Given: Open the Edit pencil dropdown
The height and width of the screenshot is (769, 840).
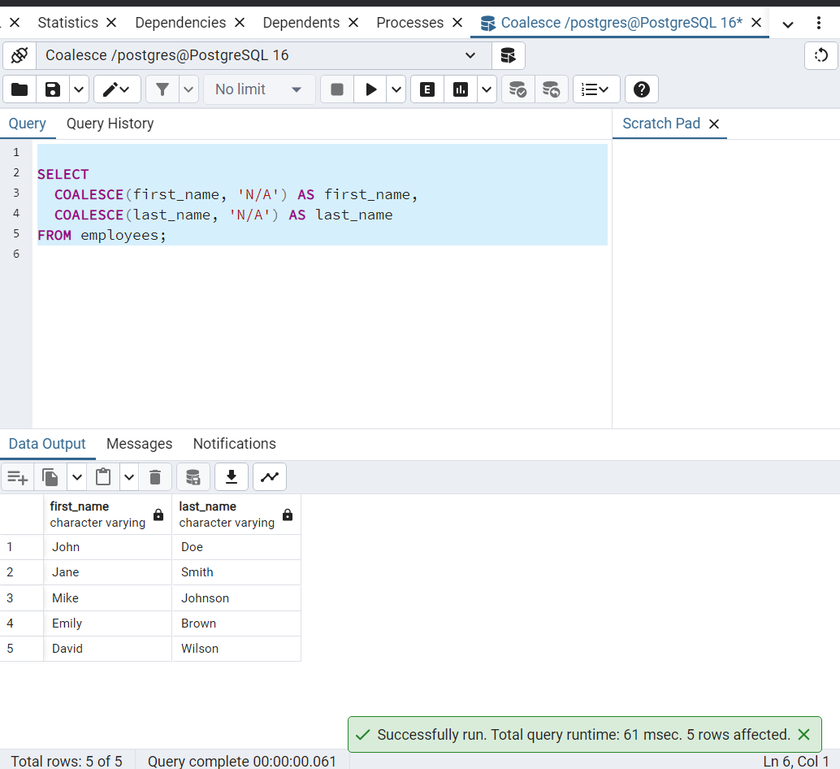Looking at the screenshot, I should 117,89.
